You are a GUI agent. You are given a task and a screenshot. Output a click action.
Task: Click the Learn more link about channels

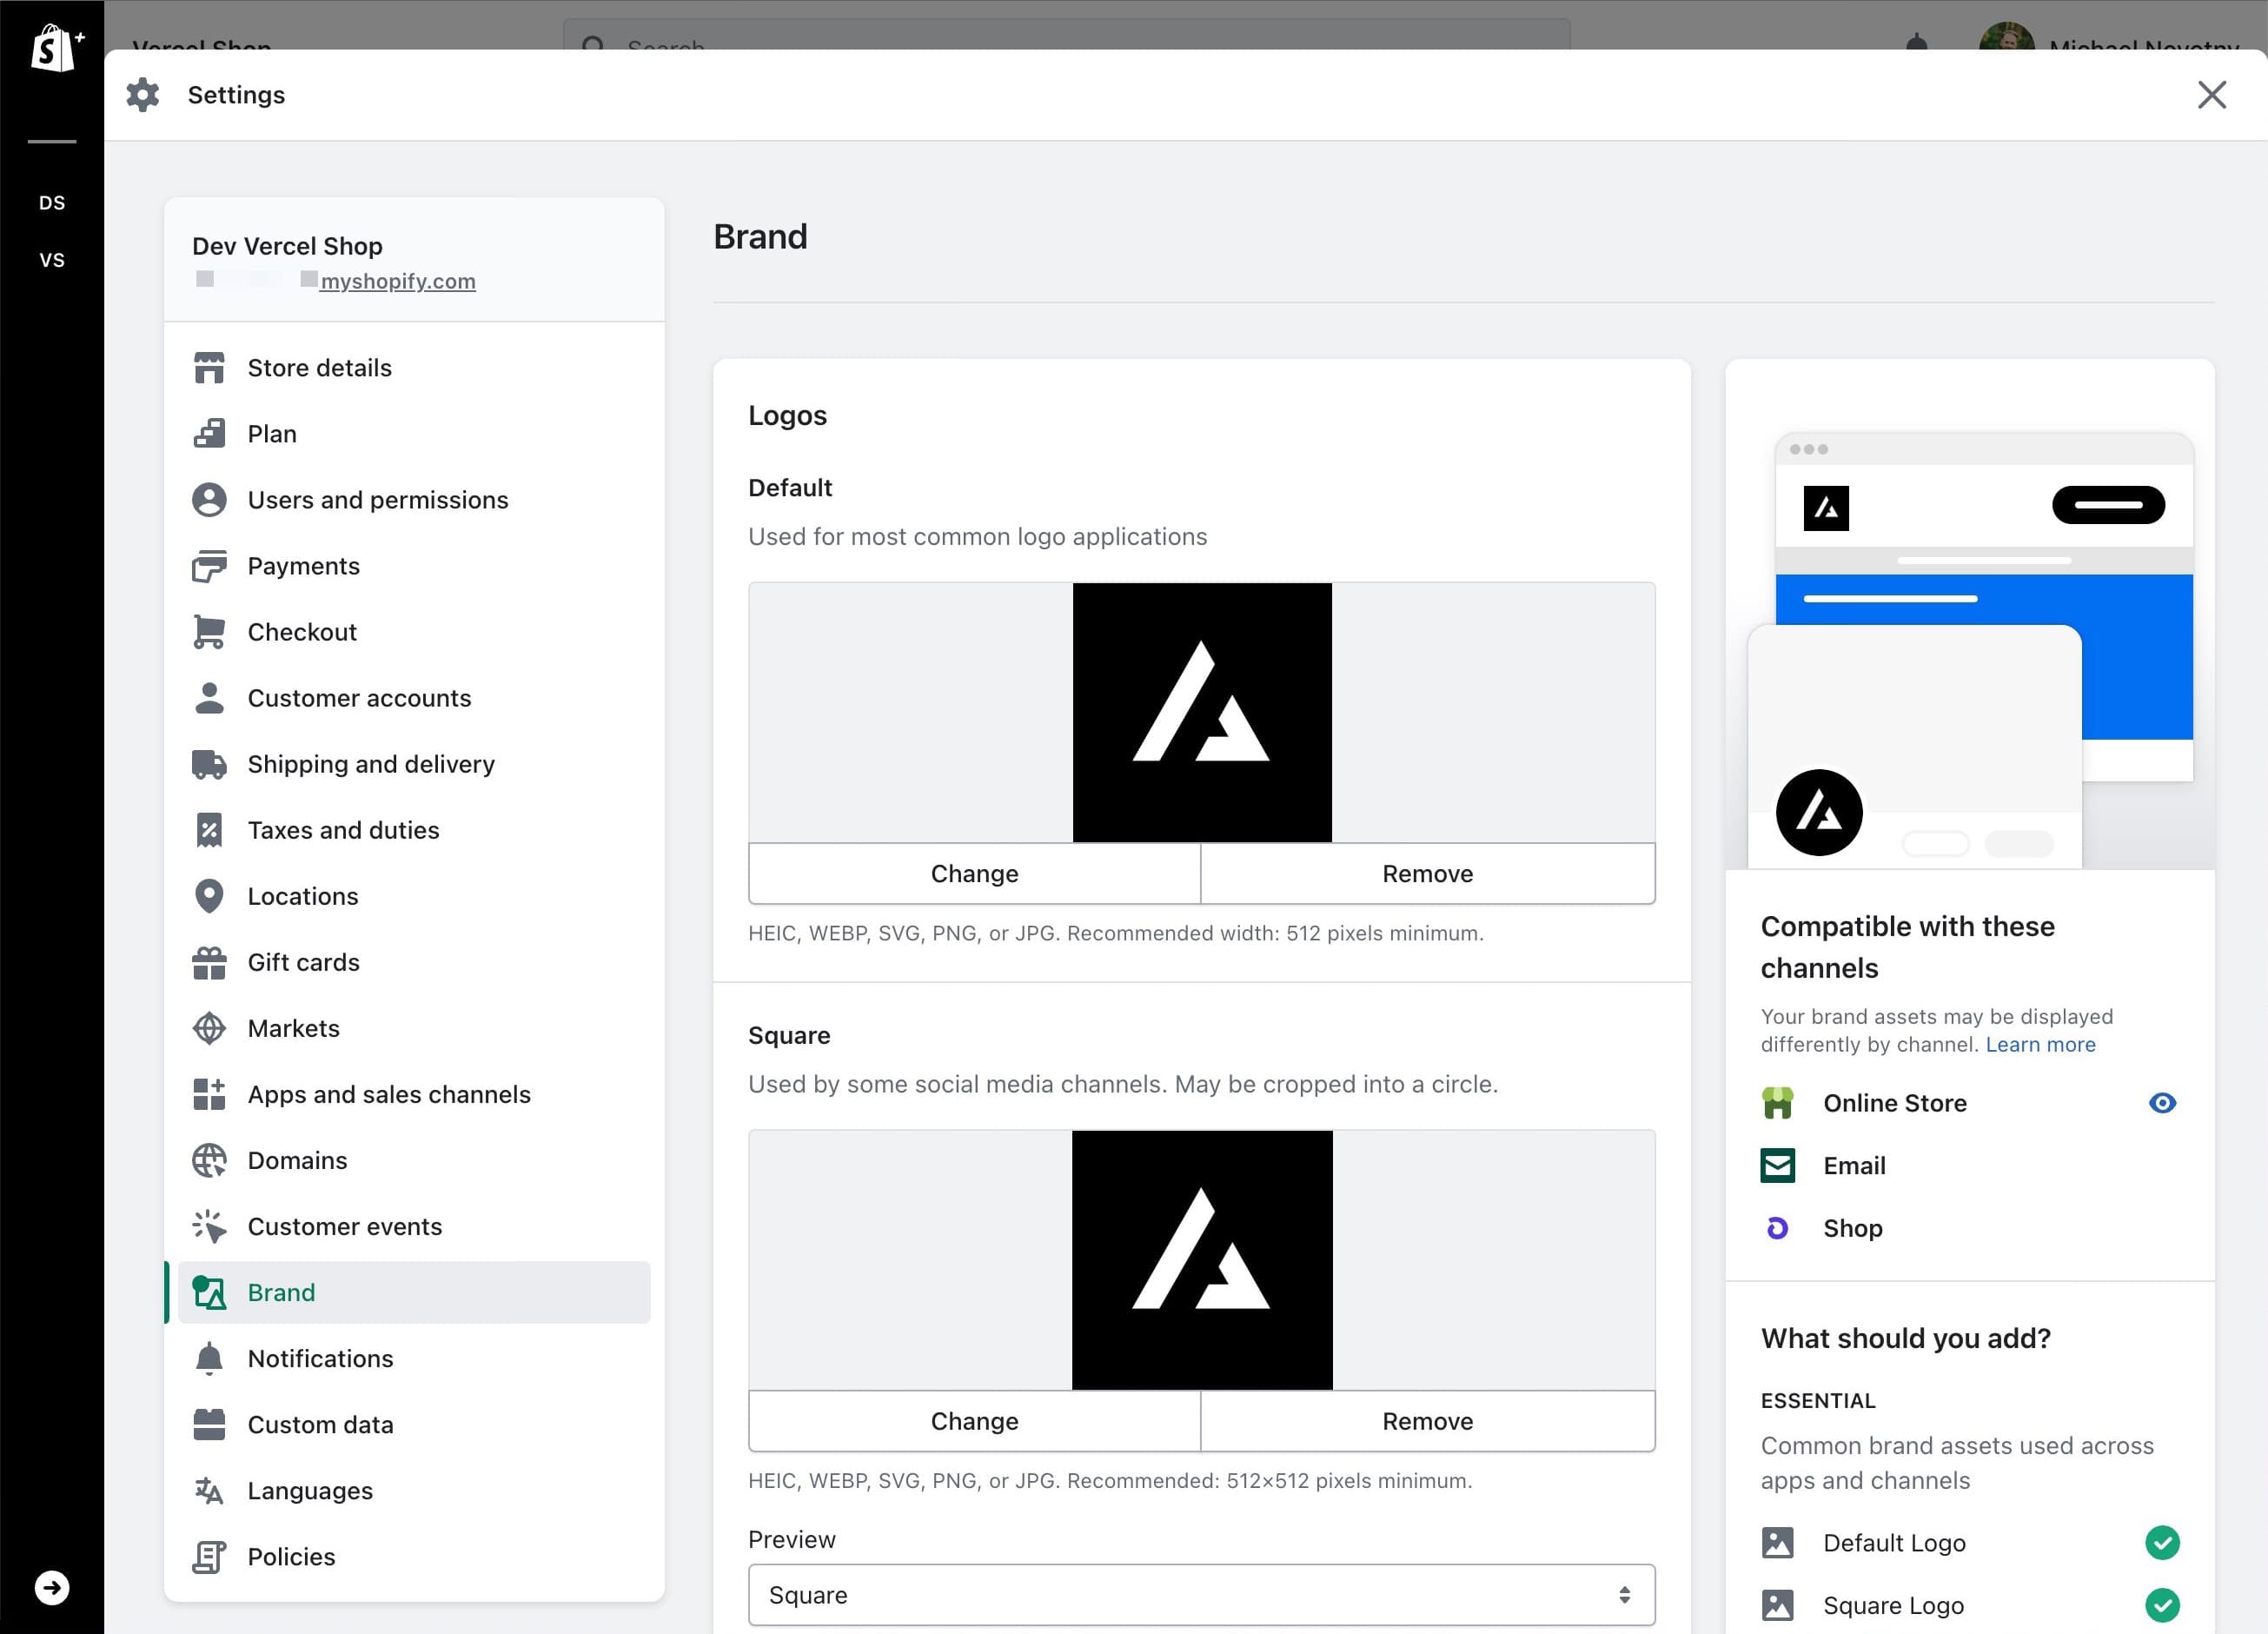pos(2040,1044)
